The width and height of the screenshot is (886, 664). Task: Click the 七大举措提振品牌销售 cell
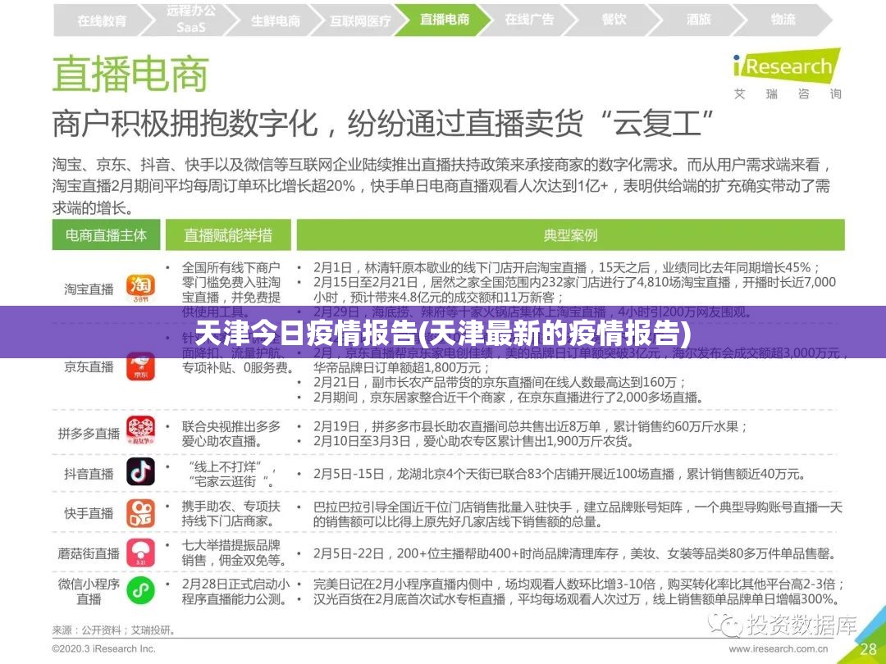coord(233,553)
